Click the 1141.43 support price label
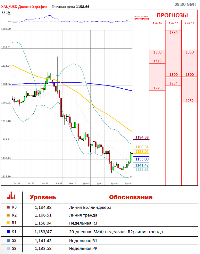 [142, 165]
